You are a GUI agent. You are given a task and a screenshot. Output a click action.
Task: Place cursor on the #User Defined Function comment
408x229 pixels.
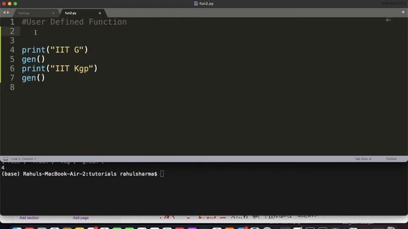(74, 22)
